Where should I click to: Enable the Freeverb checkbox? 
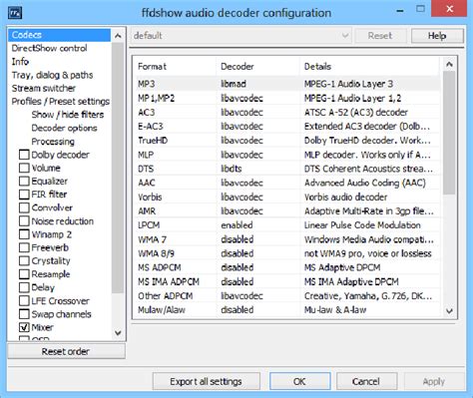coord(24,247)
